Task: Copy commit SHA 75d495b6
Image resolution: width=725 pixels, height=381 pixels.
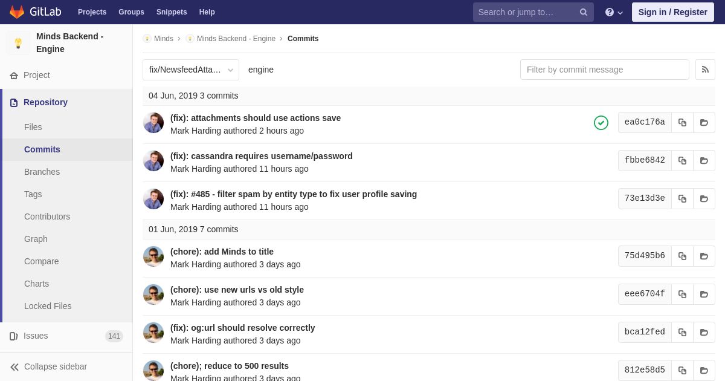Action: pos(682,256)
